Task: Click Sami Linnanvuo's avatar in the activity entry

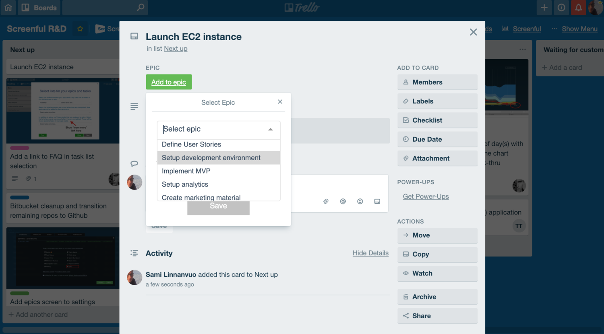Action: point(134,277)
